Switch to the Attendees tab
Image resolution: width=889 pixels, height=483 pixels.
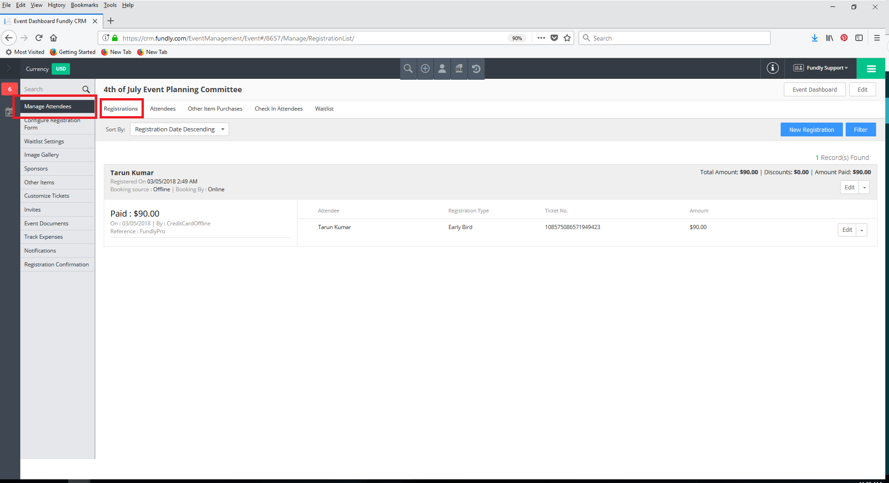point(163,108)
